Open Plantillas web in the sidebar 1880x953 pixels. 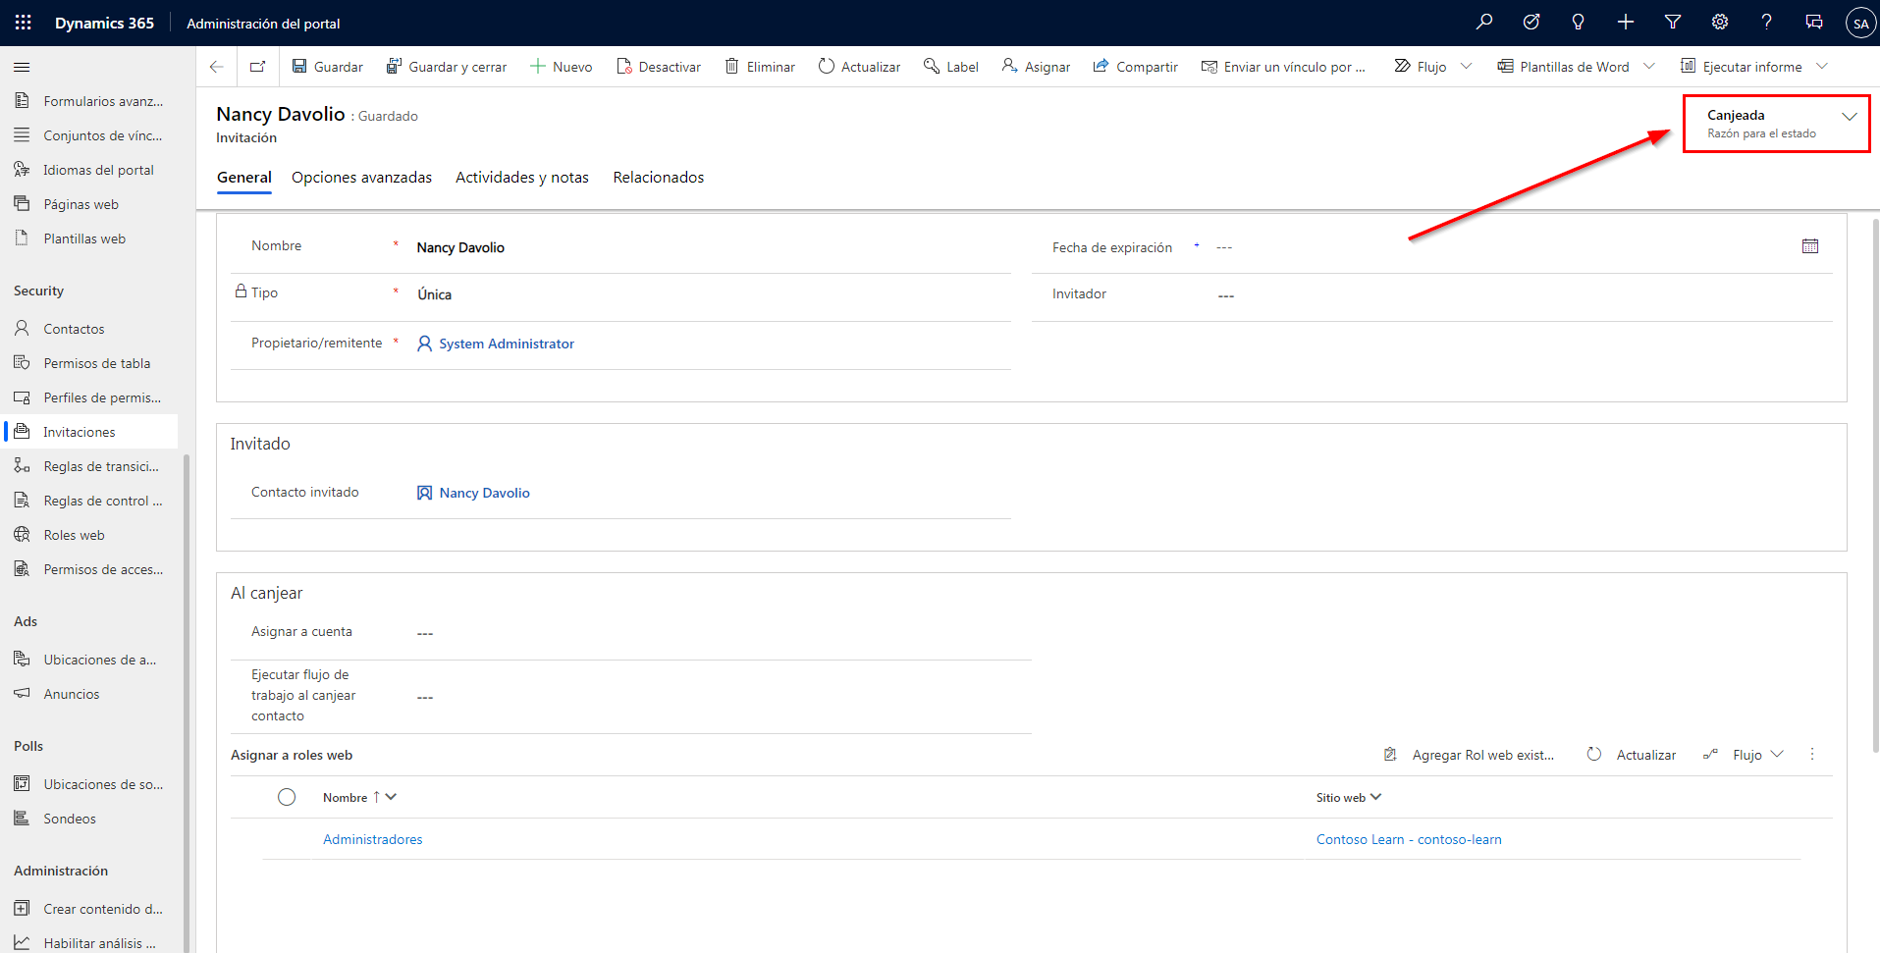pyautogui.click(x=90, y=238)
